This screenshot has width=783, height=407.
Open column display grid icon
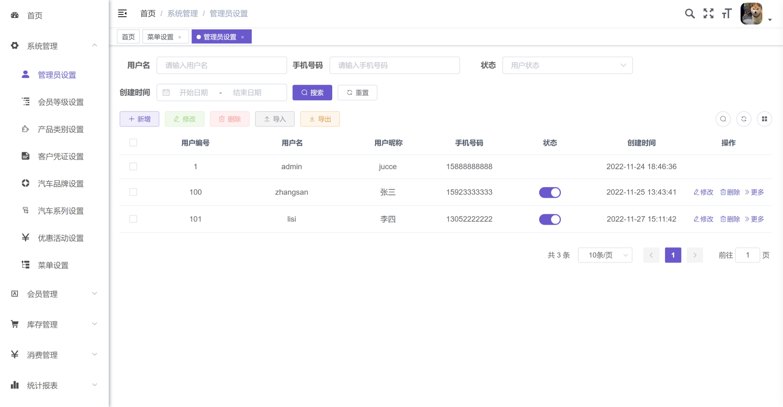pos(764,119)
